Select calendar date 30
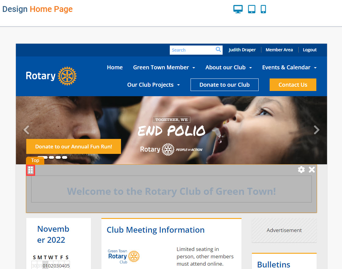 pyautogui.click(x=34, y=266)
